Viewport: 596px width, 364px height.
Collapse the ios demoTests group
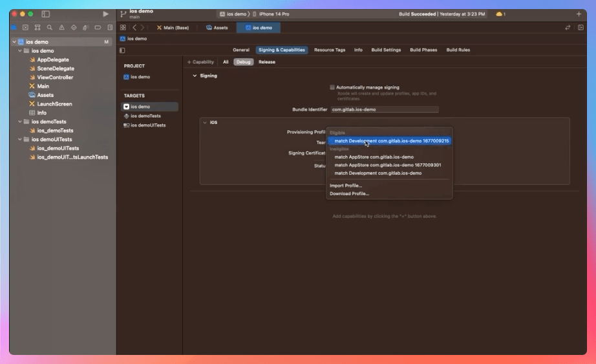pyautogui.click(x=20, y=122)
